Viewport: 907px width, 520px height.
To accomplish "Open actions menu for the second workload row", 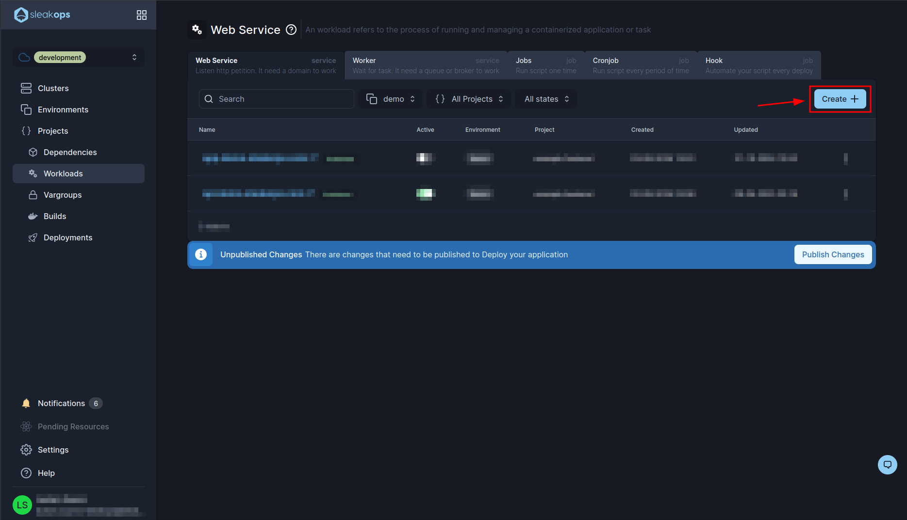I will pos(846,194).
